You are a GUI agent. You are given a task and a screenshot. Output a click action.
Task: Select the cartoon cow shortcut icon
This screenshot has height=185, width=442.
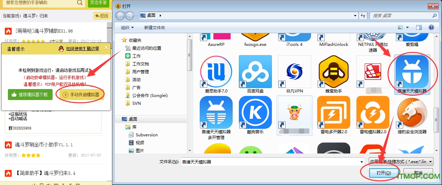(x=295, y=115)
